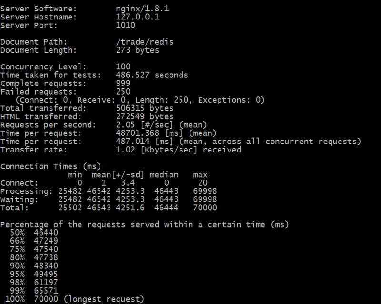The image size is (381, 304).
Task: Click the 50% percentile value 46440
Action: [46, 233]
